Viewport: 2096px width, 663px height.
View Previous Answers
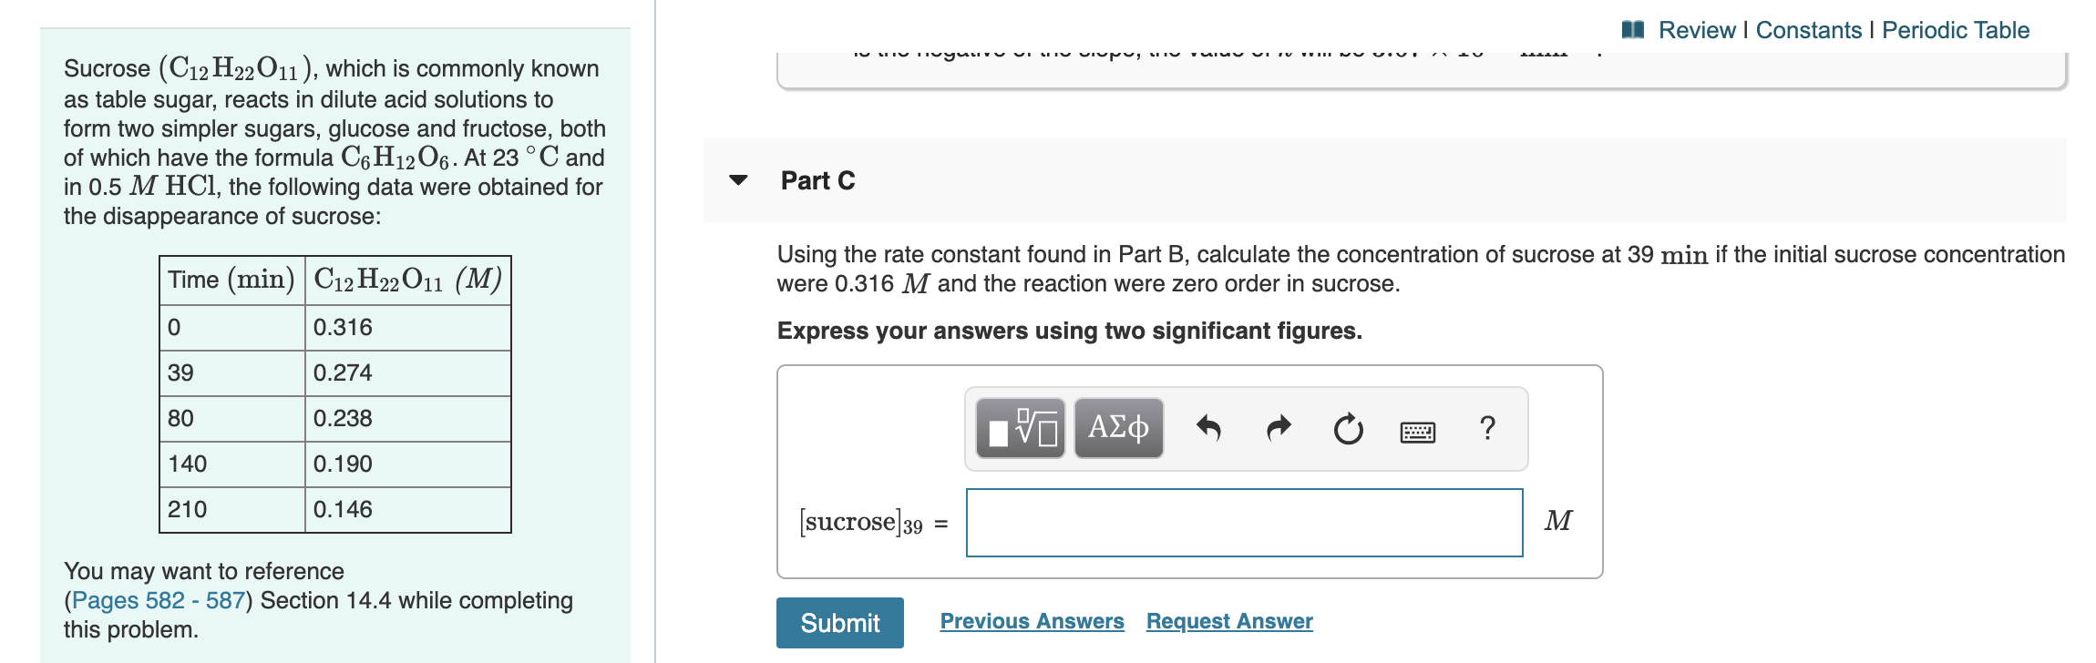pyautogui.click(x=1032, y=620)
